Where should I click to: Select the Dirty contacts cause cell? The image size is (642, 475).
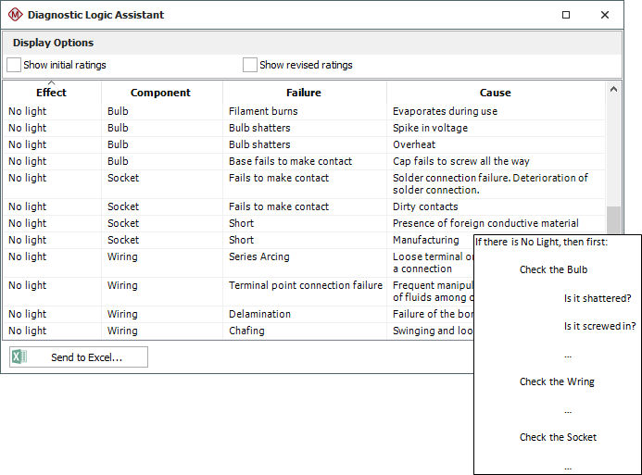pos(425,206)
